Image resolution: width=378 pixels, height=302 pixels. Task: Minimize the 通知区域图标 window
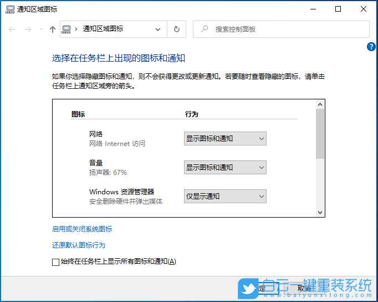point(313,9)
